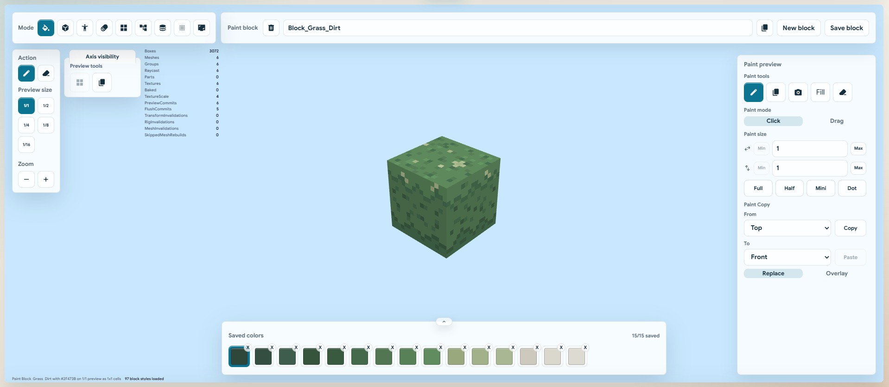Open the four-square grid mode in Mode toolbar

(124, 28)
